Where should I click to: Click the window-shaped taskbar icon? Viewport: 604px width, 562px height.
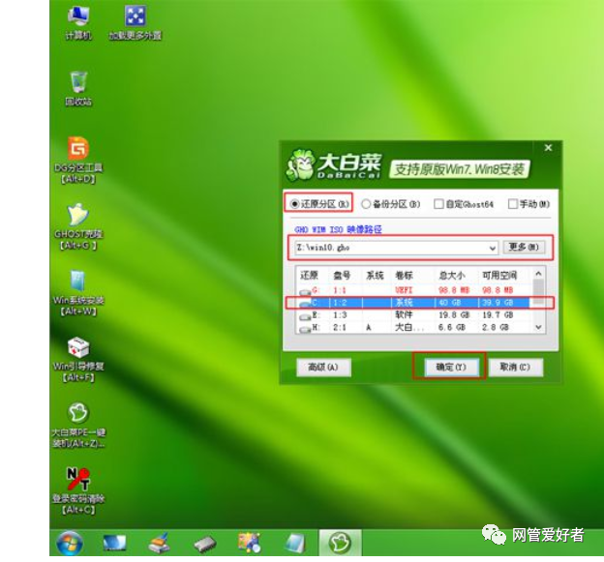pyautogui.click(x=294, y=544)
